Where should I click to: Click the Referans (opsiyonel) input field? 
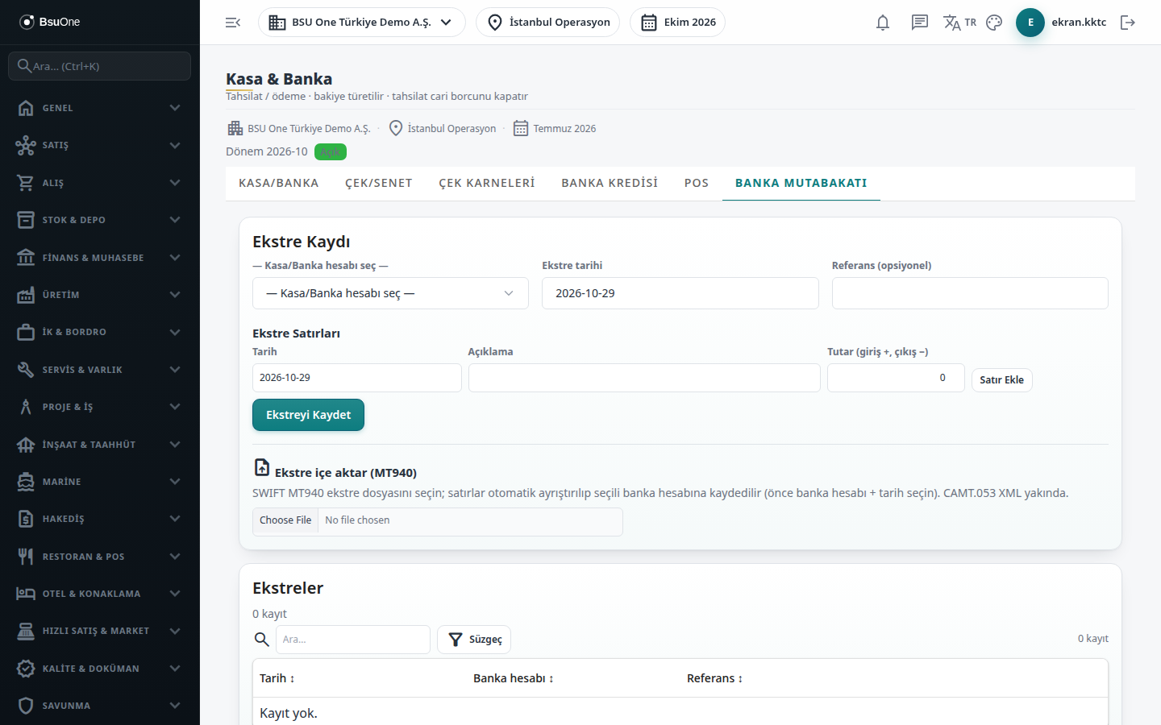970,293
